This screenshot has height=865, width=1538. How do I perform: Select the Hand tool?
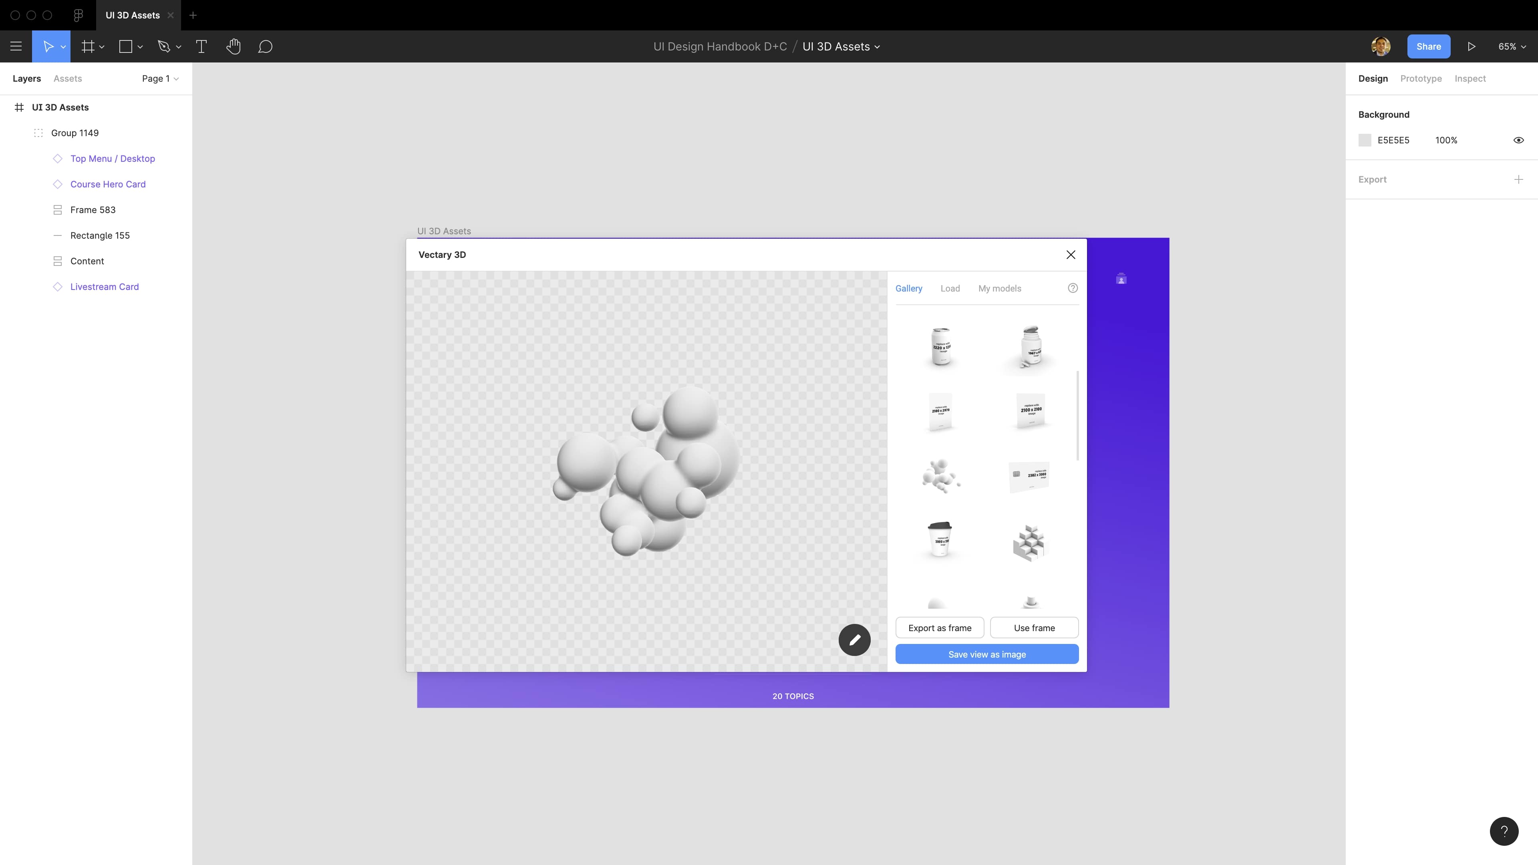coord(234,46)
